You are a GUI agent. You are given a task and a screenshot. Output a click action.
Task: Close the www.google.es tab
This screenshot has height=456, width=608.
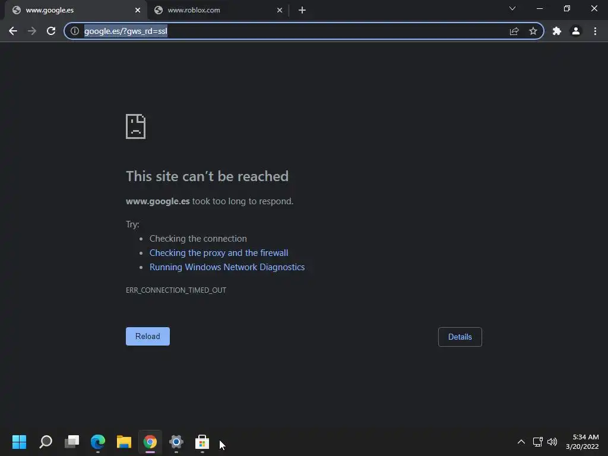(x=138, y=10)
